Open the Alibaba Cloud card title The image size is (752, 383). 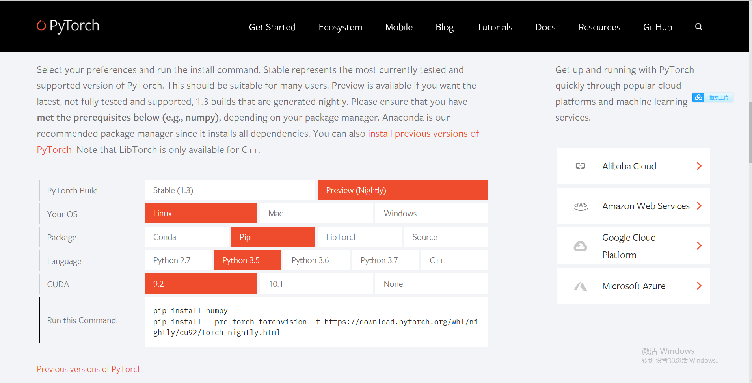pos(629,166)
